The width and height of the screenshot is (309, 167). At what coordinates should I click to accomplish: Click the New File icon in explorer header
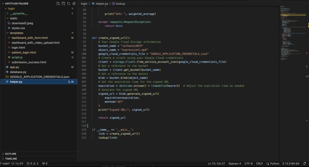point(58,3)
